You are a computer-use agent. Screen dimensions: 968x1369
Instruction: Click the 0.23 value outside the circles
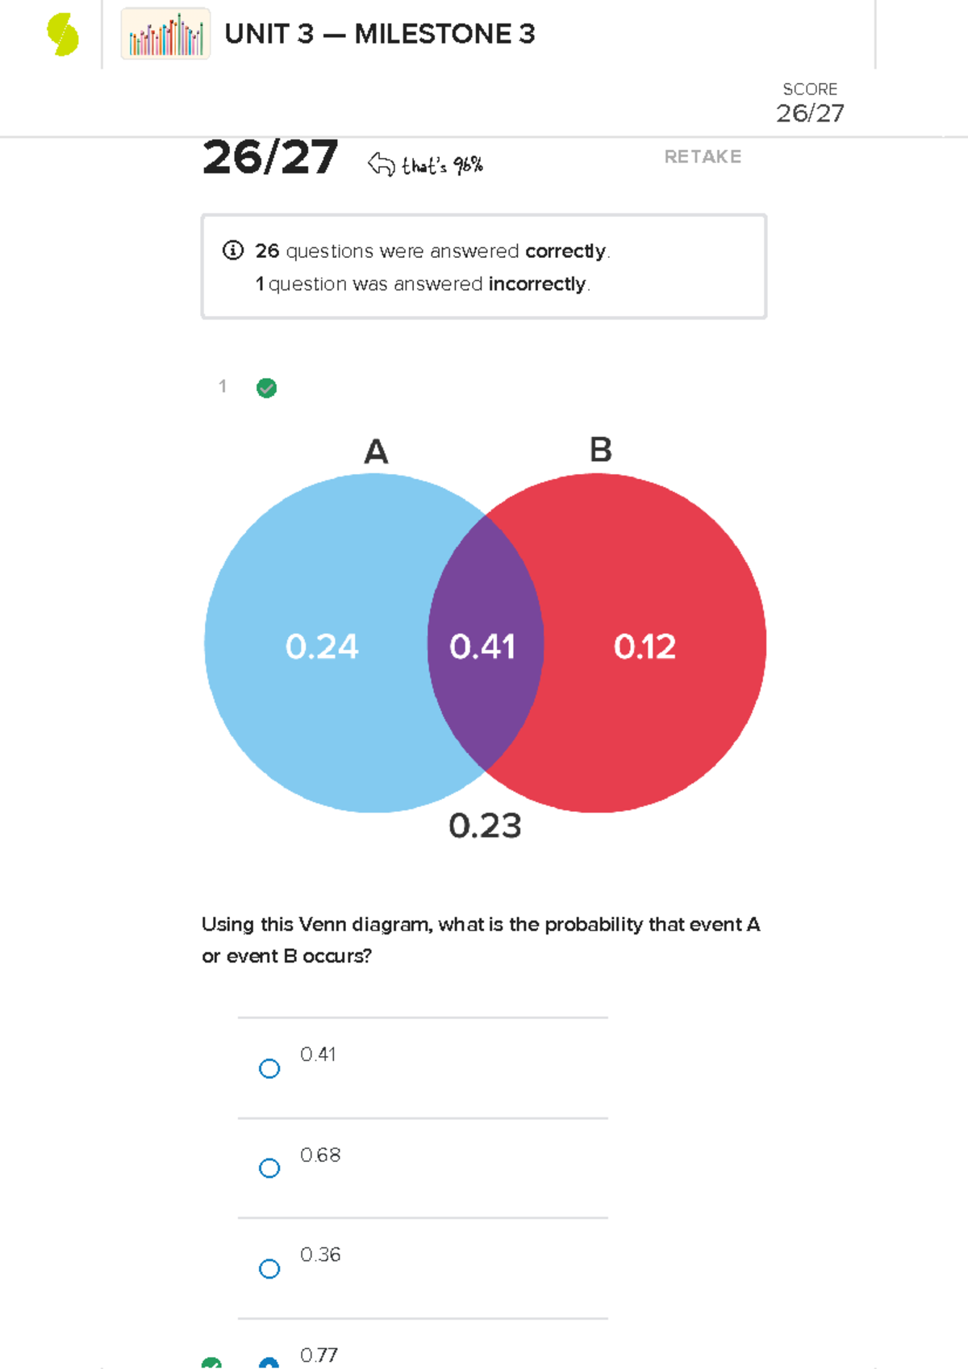tap(485, 826)
